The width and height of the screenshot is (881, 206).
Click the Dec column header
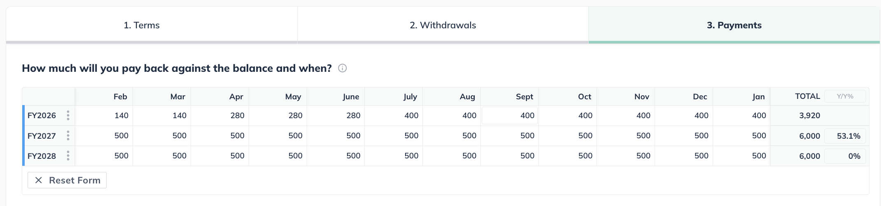point(699,97)
